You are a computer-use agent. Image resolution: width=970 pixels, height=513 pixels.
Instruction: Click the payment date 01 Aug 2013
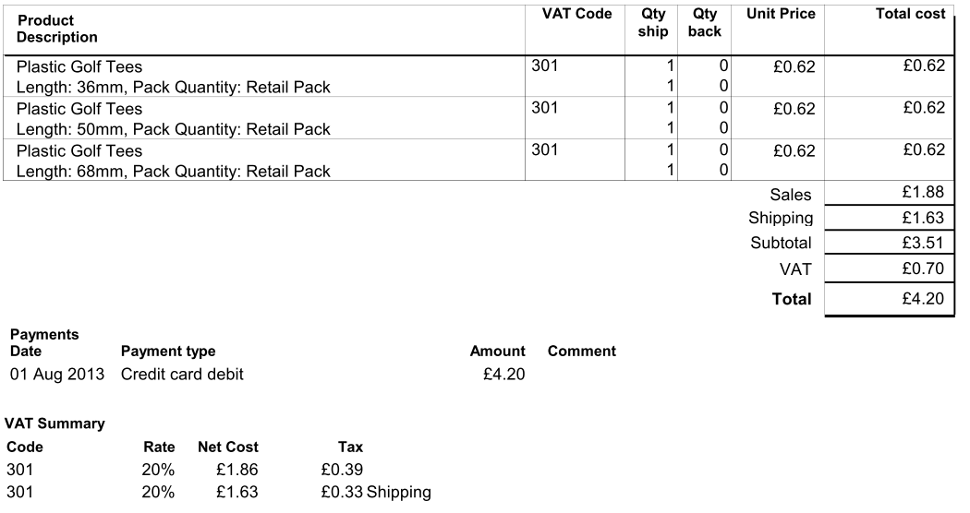pyautogui.click(x=57, y=375)
